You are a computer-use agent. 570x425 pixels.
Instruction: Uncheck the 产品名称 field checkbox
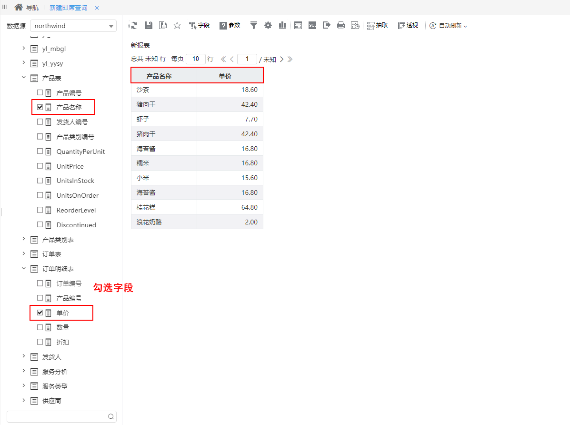(40, 107)
